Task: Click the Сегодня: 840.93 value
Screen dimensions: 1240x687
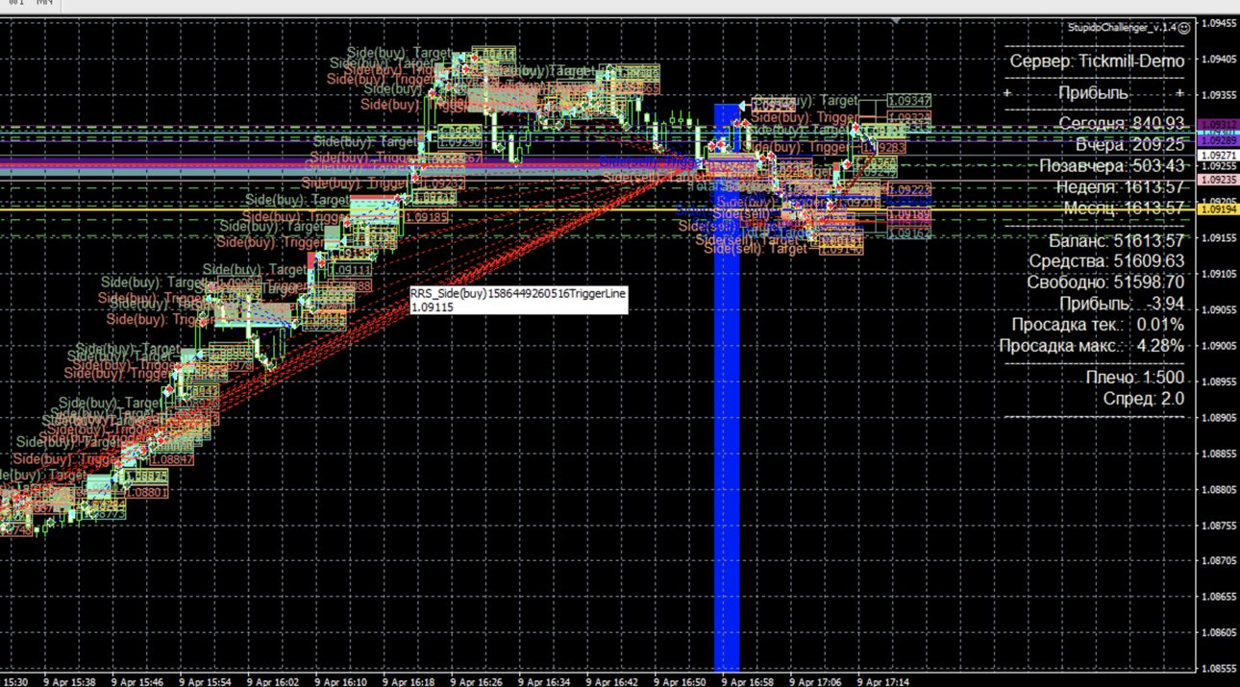Action: point(1122,123)
